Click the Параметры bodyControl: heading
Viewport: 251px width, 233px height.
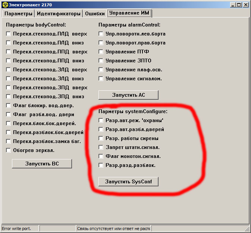tap(36, 25)
